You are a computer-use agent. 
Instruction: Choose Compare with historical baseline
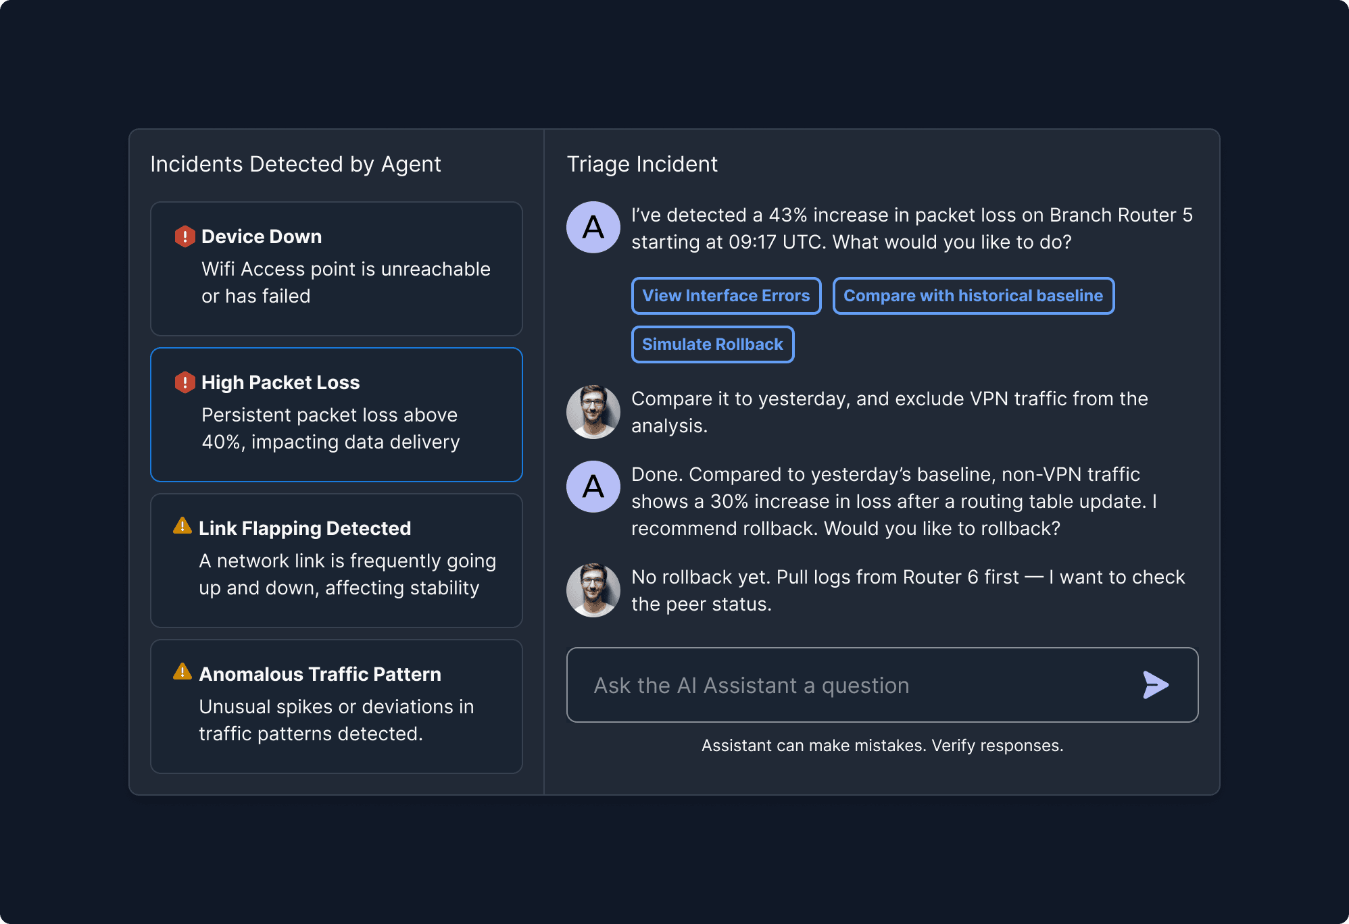(x=973, y=296)
